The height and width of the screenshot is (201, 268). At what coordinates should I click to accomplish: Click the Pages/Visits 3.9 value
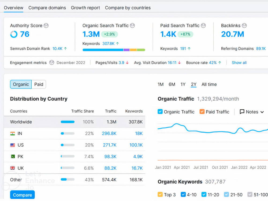click(121, 63)
